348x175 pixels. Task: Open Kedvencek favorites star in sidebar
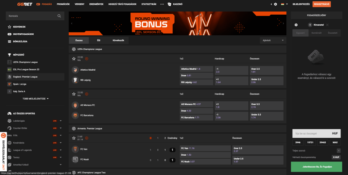click(x=10, y=27)
